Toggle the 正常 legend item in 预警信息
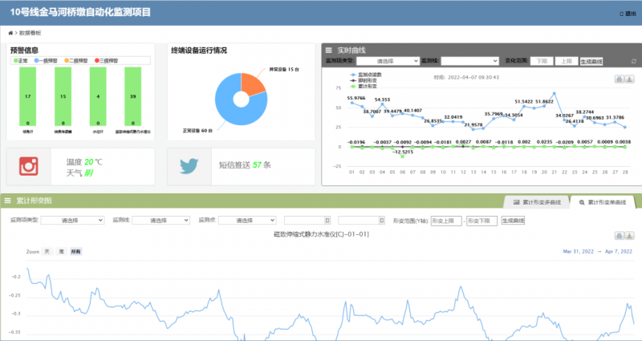The image size is (642, 341). (x=21, y=60)
